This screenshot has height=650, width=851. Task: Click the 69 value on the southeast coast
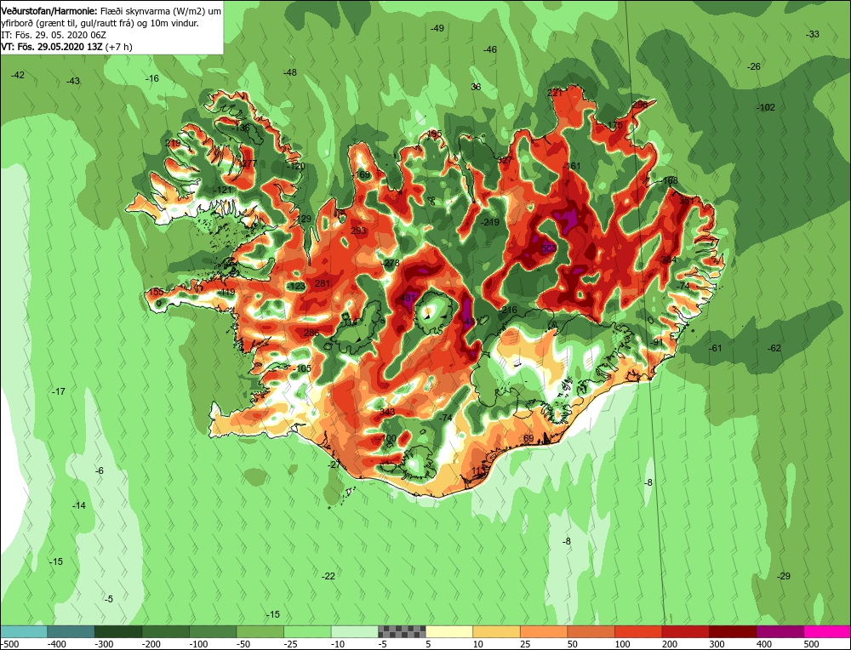(528, 438)
